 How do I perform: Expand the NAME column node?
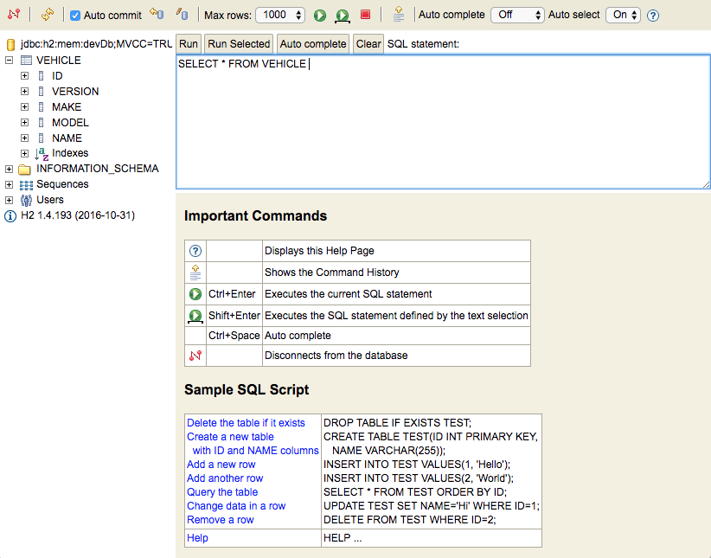click(x=24, y=138)
